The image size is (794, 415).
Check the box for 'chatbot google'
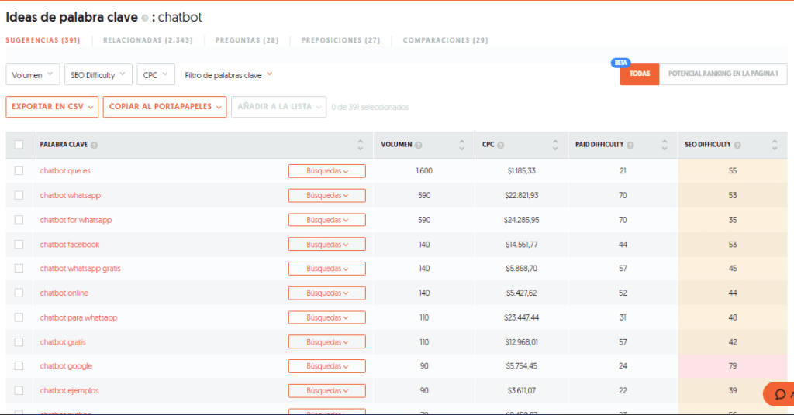coord(19,366)
